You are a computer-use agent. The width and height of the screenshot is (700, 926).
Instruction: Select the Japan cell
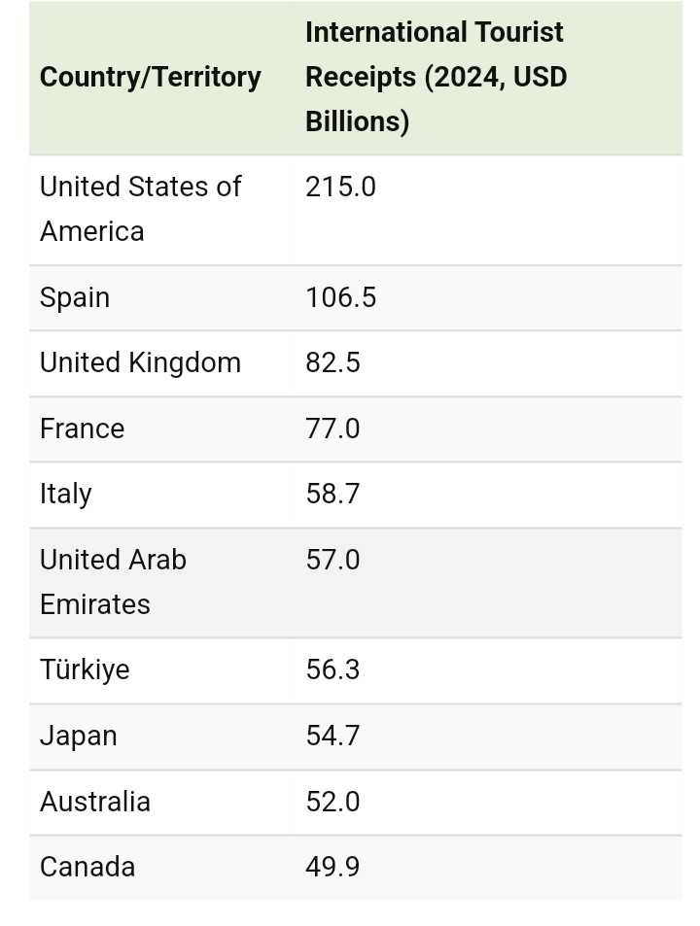point(79,736)
